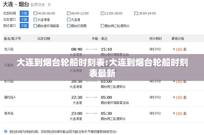Click the 大连 - 烟台 page heading
The image size is (204, 135).
pos(16,4)
